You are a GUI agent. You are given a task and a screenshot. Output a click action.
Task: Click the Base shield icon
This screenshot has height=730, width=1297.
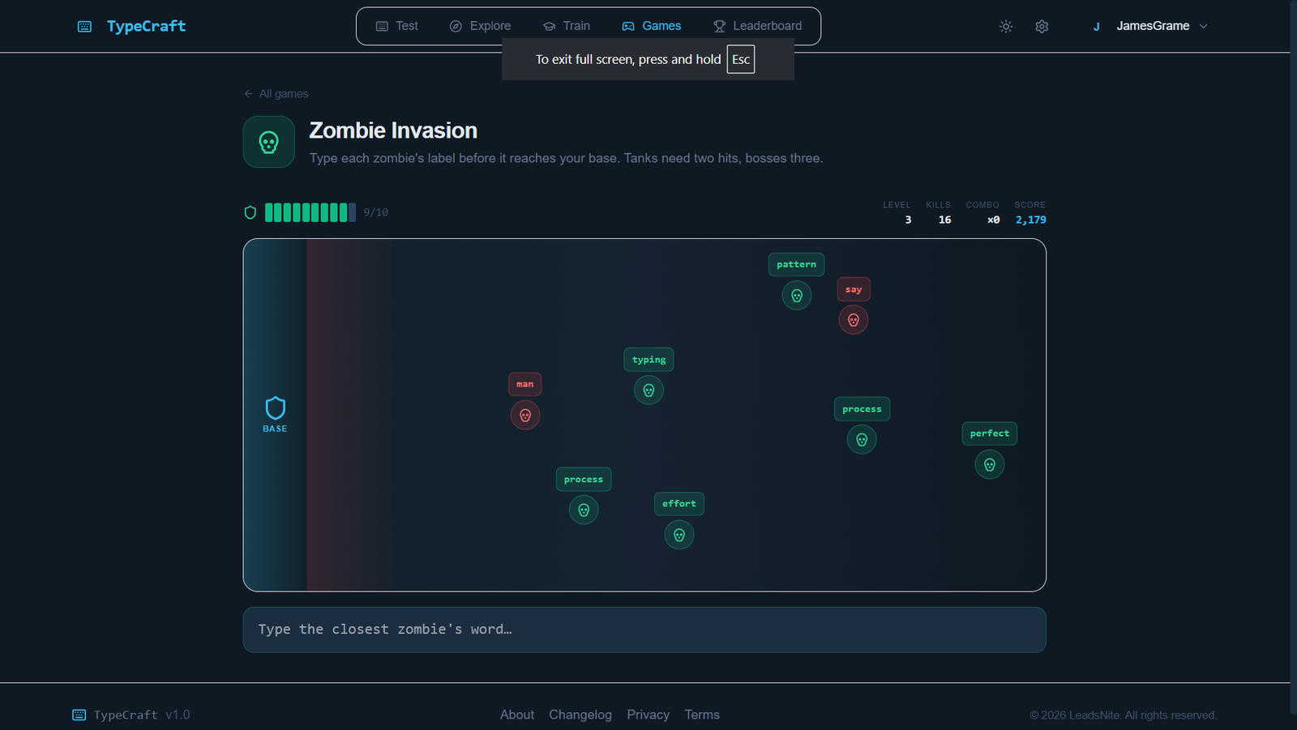tap(275, 408)
